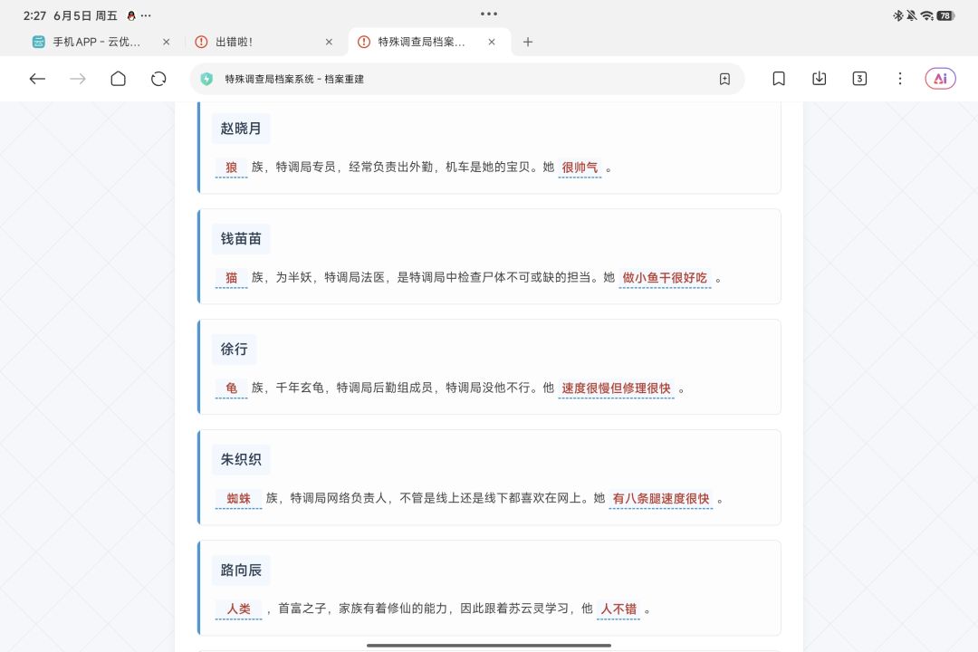This screenshot has width=978, height=652.
Task: Reload the current page
Action: point(158,79)
